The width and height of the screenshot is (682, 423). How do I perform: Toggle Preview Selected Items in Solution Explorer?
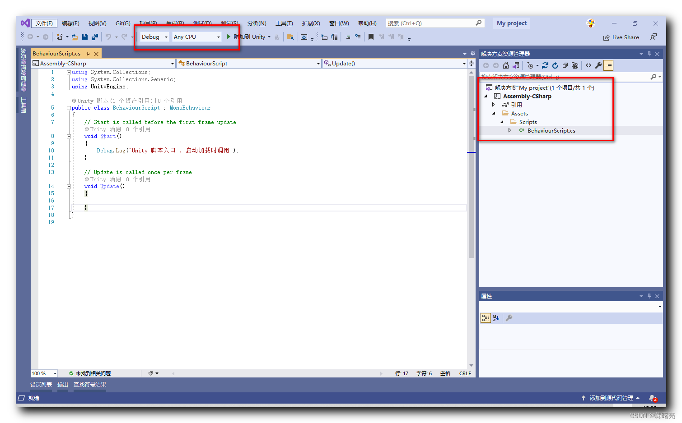pyautogui.click(x=608, y=65)
